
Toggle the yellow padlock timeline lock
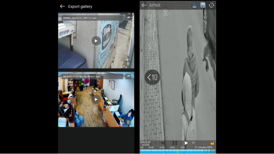(x=213, y=143)
